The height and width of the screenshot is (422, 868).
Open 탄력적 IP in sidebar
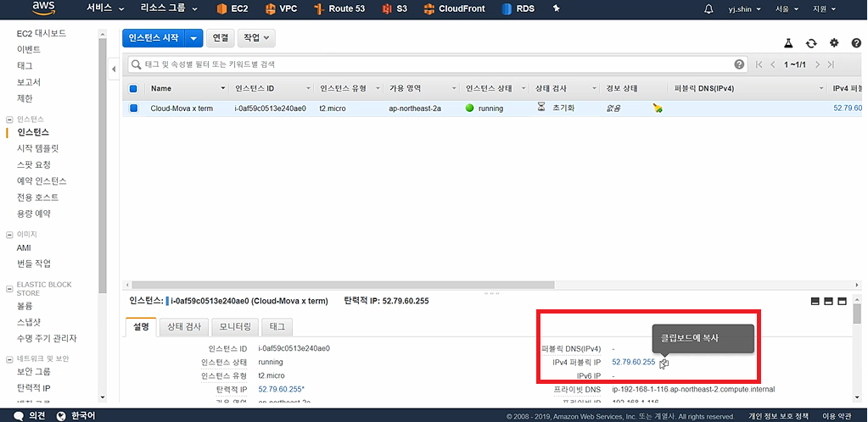[34, 388]
